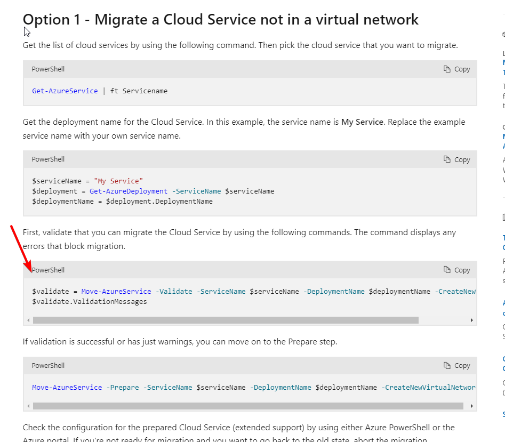Image resolution: width=505 pixels, height=442 pixels.
Task: Click the $deployment.DeploymentName text
Action: click(159, 202)
